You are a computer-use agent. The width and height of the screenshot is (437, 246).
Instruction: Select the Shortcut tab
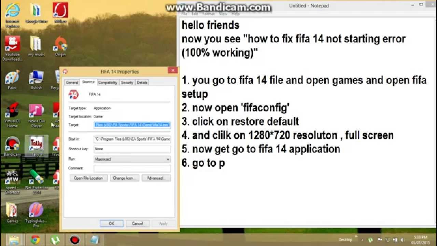click(x=88, y=82)
